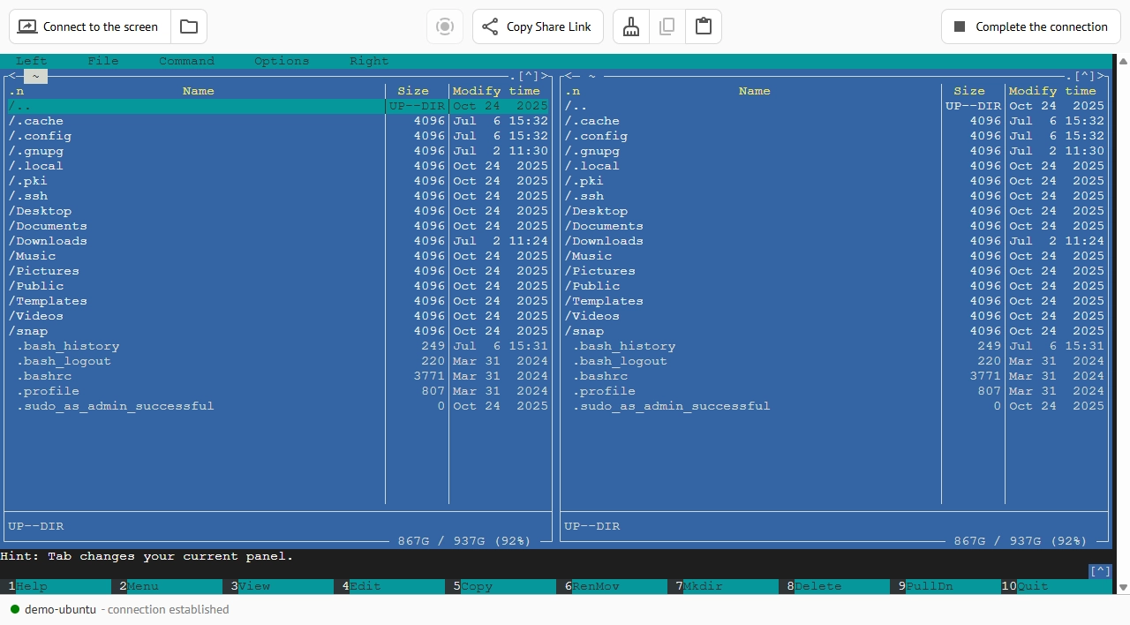
Task: Open the Left menu in Midnight Commander
Action: (x=32, y=61)
